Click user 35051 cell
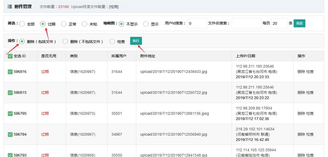 [x=117, y=113]
